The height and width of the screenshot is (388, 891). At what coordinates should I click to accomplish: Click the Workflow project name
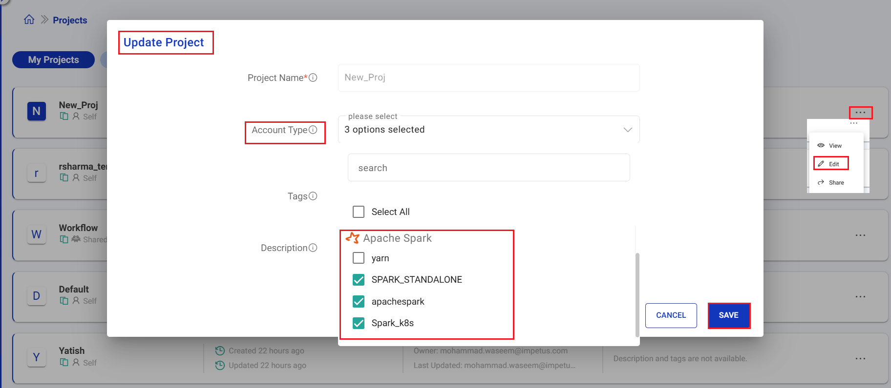[x=78, y=228]
